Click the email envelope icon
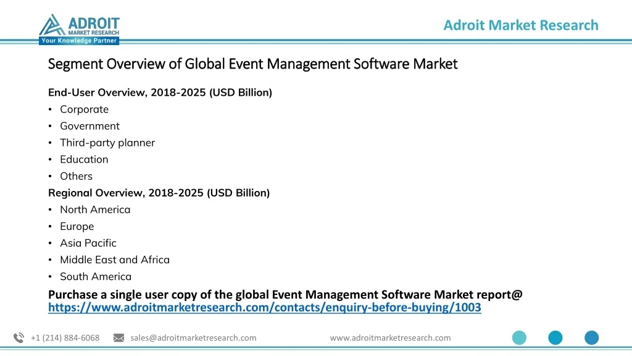 click(119, 338)
